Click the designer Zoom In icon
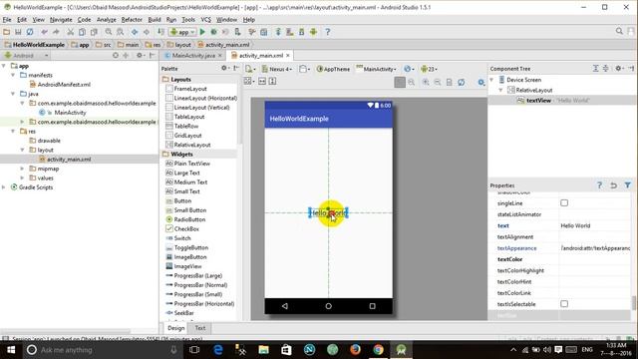 426,82
